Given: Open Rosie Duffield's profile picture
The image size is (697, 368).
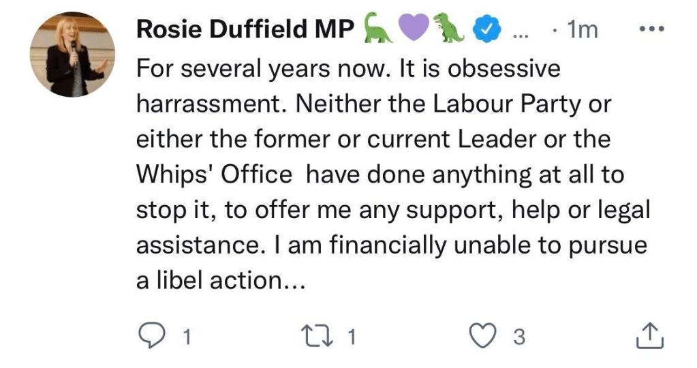Looking at the screenshot, I should 72,55.
